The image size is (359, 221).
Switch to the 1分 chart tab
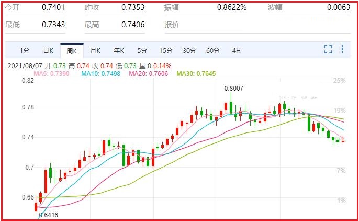[x=25, y=50]
